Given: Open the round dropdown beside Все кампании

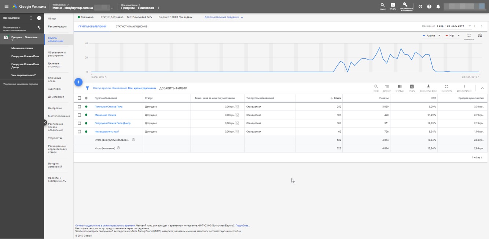Looking at the screenshot, I should pos(39,18).
